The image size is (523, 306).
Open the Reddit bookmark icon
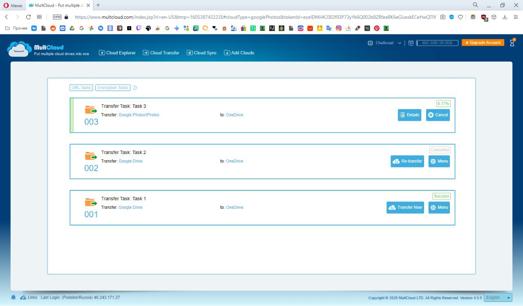(53, 28)
